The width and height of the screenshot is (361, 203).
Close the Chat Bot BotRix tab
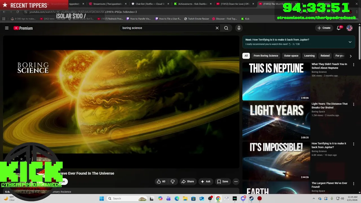coord(168,4)
